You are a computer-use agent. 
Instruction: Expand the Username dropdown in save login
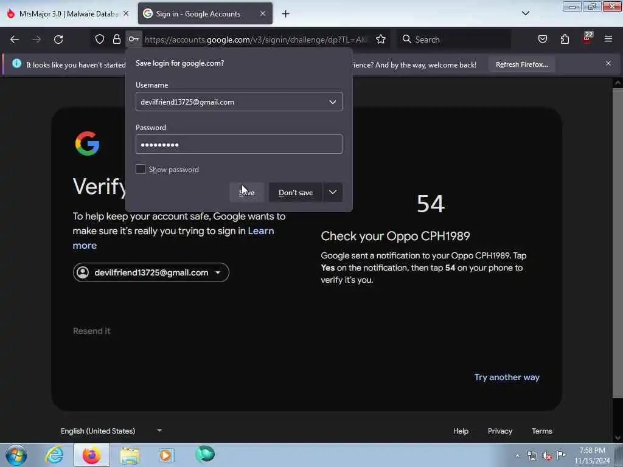tap(333, 102)
